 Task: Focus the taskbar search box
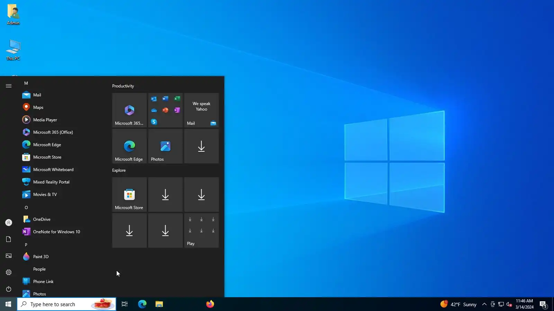66,304
